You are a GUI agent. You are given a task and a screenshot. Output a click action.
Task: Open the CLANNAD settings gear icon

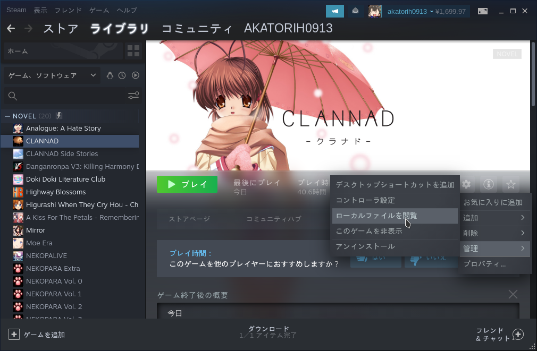click(x=466, y=185)
